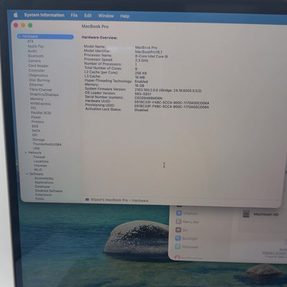This screenshot has height=287, width=287.
Task: Select Developer under Software
Action: coord(43,186)
